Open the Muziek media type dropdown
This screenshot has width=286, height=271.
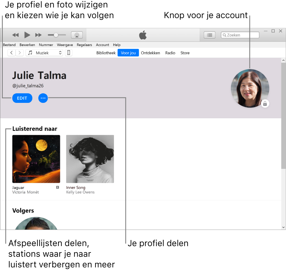44,53
